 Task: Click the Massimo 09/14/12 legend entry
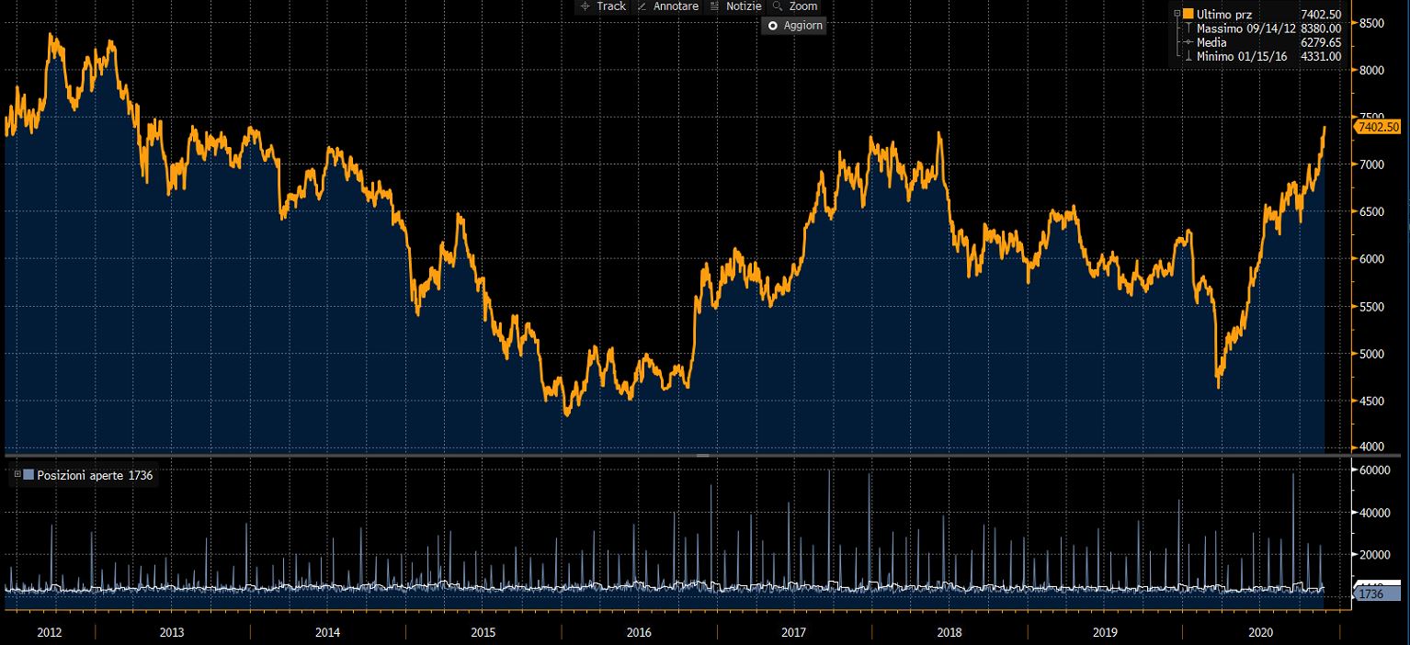(1245, 28)
